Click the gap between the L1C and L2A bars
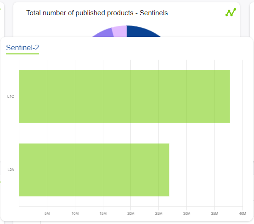Screen dimensions: 254x224 pyautogui.click(x=124, y=133)
